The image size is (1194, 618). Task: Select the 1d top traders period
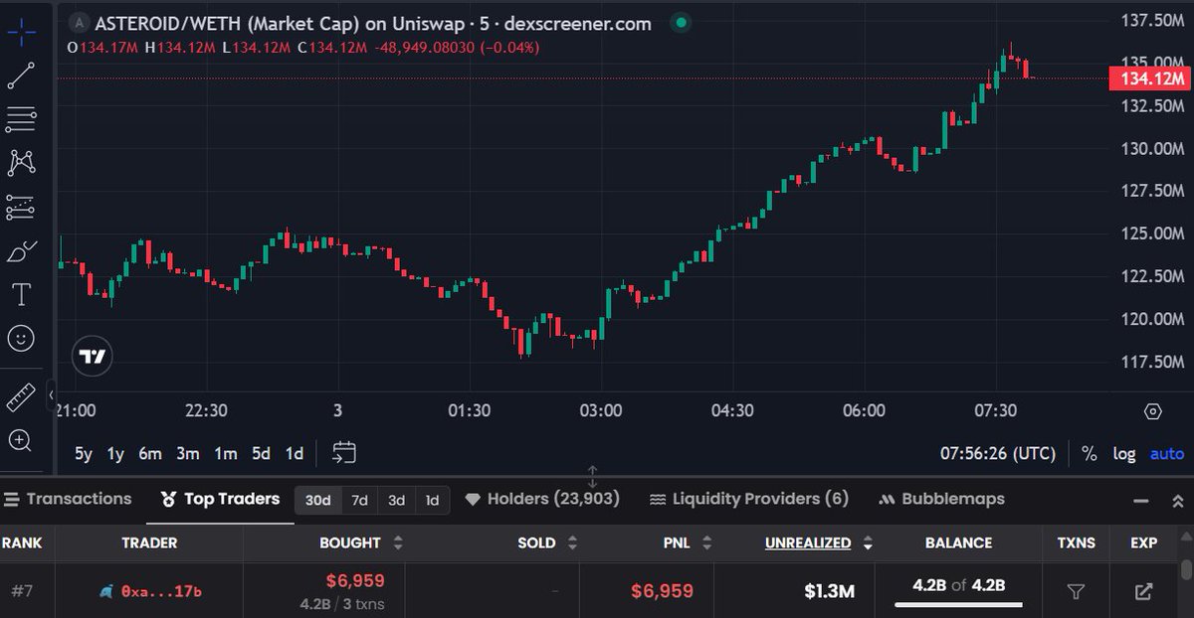click(x=432, y=500)
